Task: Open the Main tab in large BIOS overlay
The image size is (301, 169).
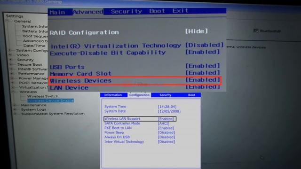Action: 57,12
